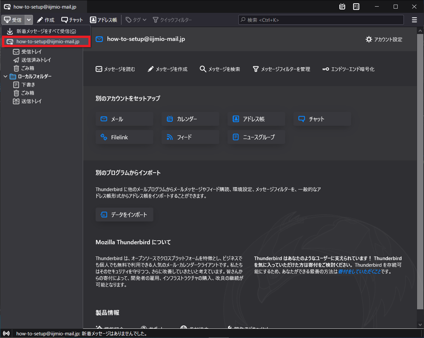This screenshot has height=338, width=424.
Task: Click メッセージフィルターを管理
Action: coord(281,69)
